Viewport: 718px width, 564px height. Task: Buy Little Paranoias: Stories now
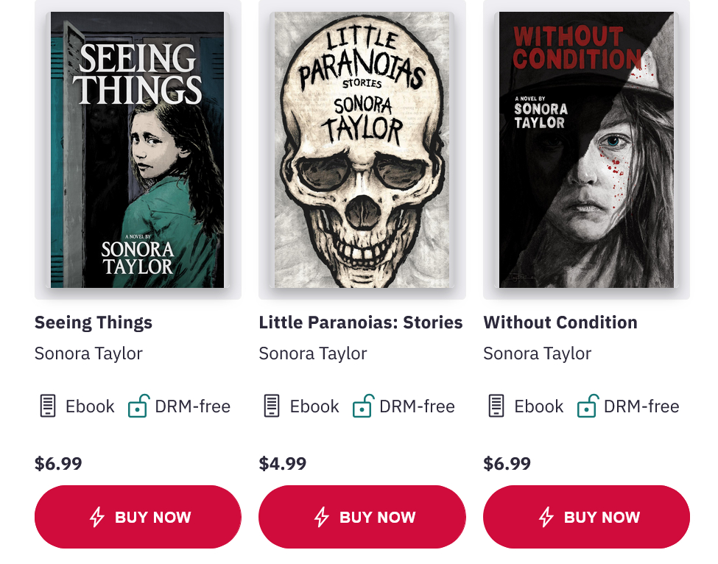(x=362, y=517)
